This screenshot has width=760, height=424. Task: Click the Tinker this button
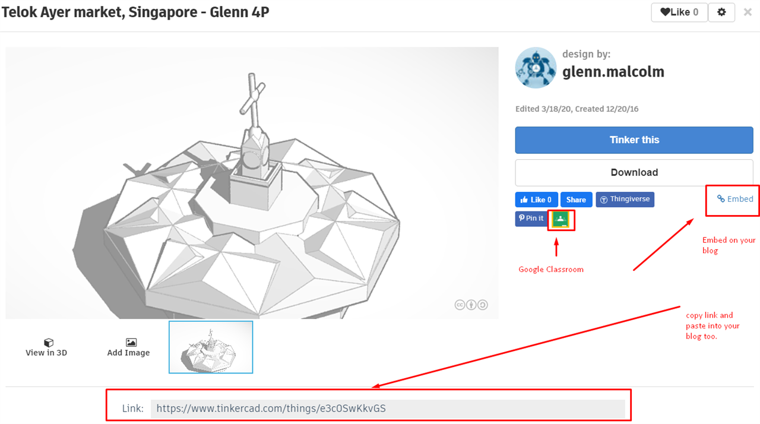tap(634, 140)
